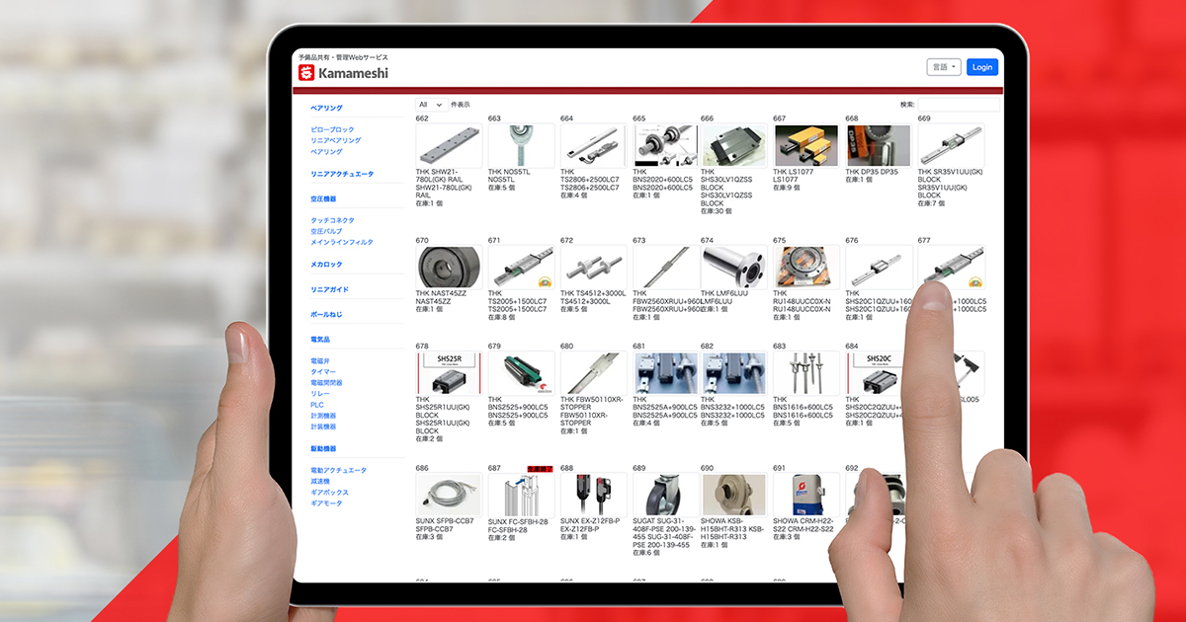This screenshot has width=1186, height=622.
Task: Click the Kamameshi logo icon
Action: [305, 73]
